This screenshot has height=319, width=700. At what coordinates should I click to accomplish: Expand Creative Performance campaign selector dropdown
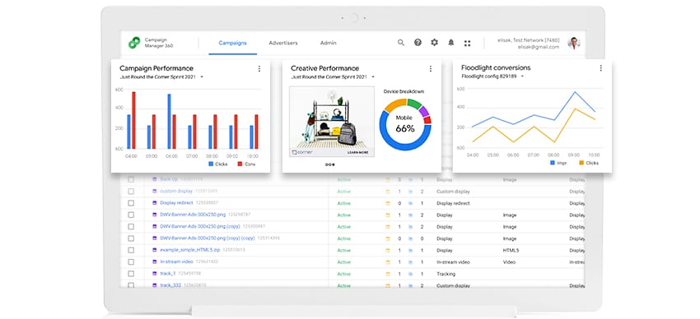coord(373,77)
